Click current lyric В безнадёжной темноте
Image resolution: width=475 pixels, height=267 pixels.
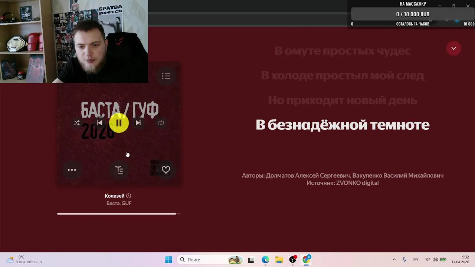pos(343,125)
